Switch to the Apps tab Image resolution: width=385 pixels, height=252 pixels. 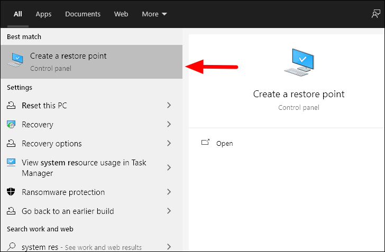pyautogui.click(x=43, y=14)
